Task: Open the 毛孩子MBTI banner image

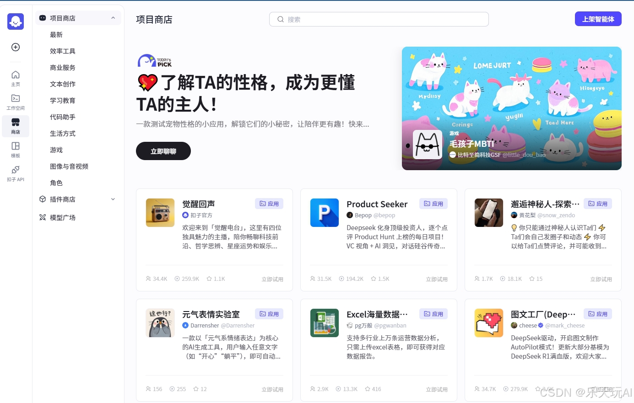Action: click(512, 108)
